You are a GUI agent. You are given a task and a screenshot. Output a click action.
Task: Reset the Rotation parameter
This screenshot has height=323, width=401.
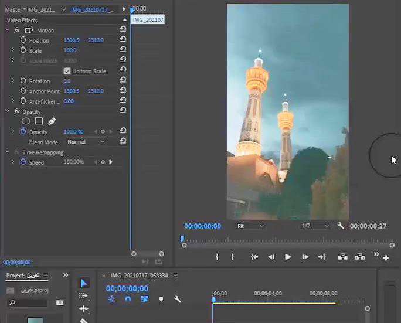pyautogui.click(x=123, y=80)
